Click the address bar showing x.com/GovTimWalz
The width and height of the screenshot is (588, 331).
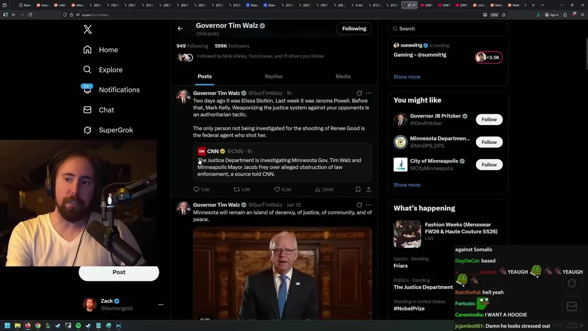point(276,15)
